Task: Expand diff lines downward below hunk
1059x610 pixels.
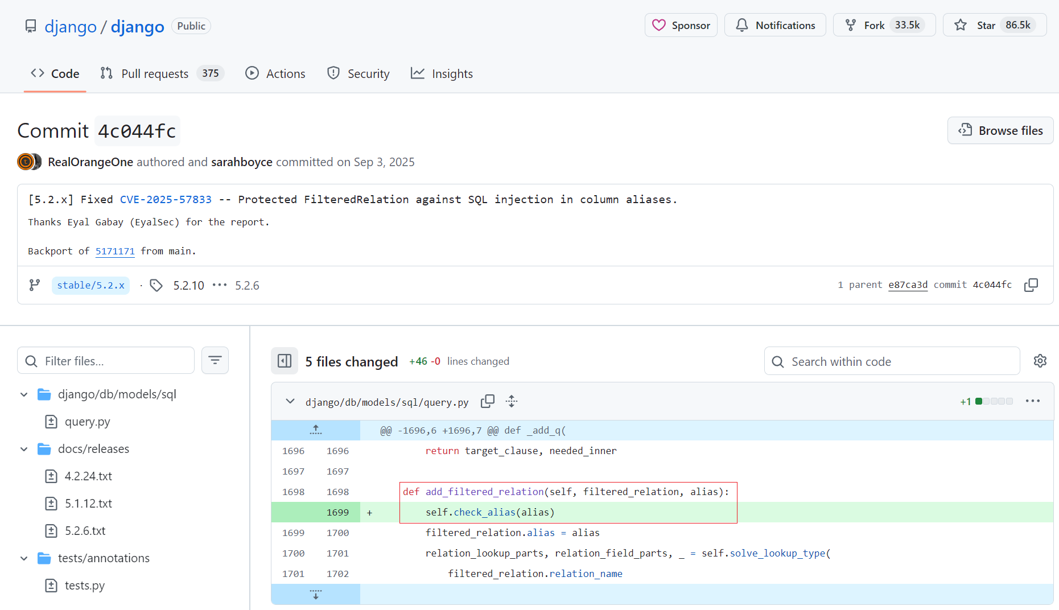Action: coord(316,594)
